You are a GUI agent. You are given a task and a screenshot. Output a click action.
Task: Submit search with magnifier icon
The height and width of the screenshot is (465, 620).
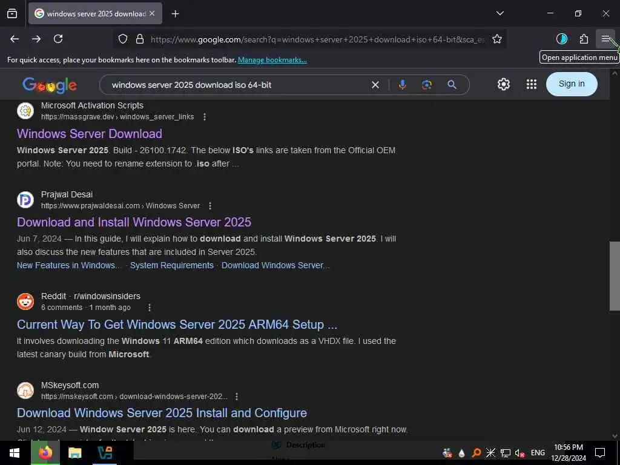(452, 85)
